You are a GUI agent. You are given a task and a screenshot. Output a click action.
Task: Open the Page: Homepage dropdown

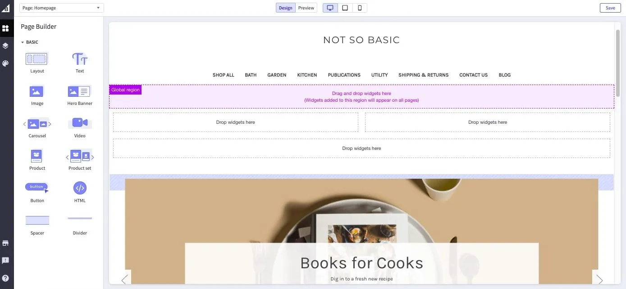pyautogui.click(x=61, y=8)
